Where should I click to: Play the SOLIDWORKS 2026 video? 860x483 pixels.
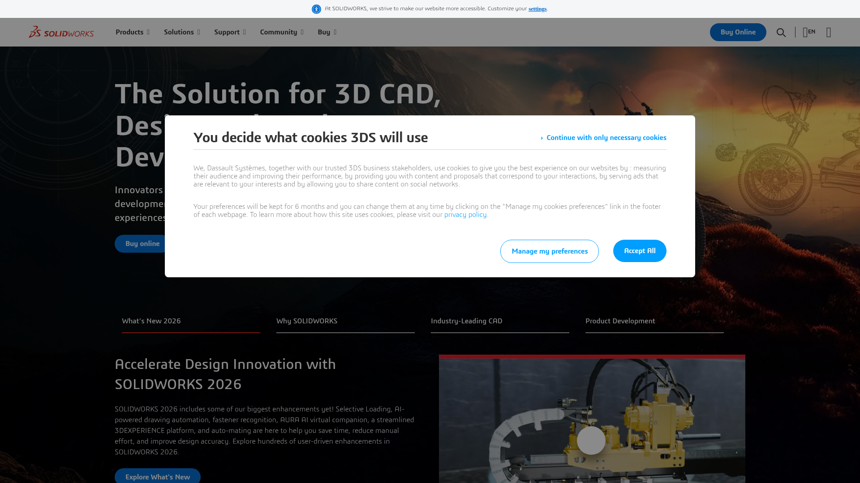click(591, 441)
